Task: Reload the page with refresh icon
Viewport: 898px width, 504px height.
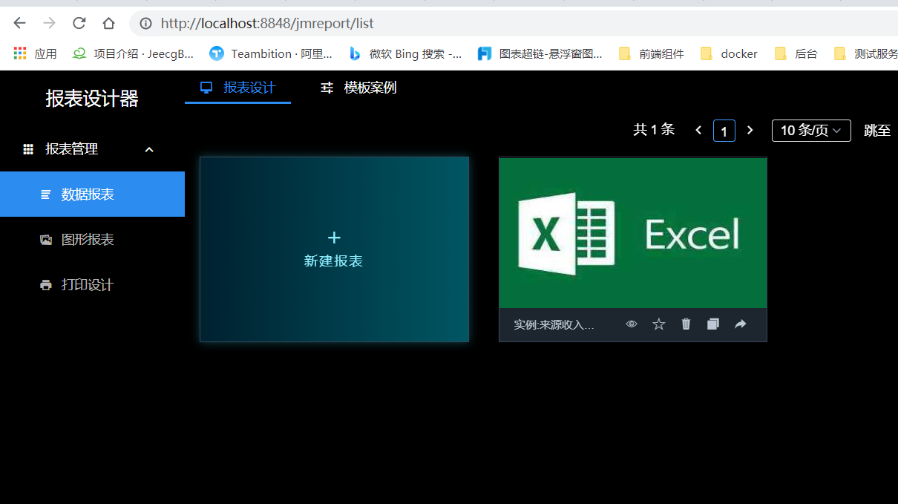Action: (x=79, y=23)
